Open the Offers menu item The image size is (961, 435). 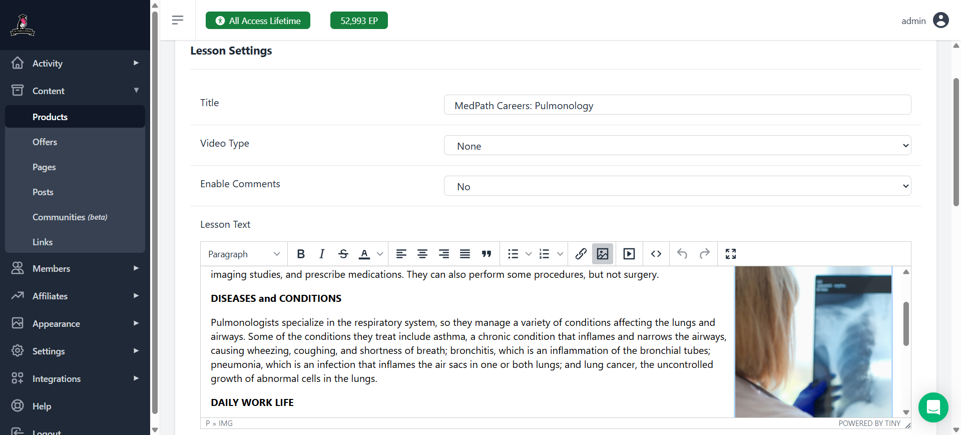tap(45, 142)
